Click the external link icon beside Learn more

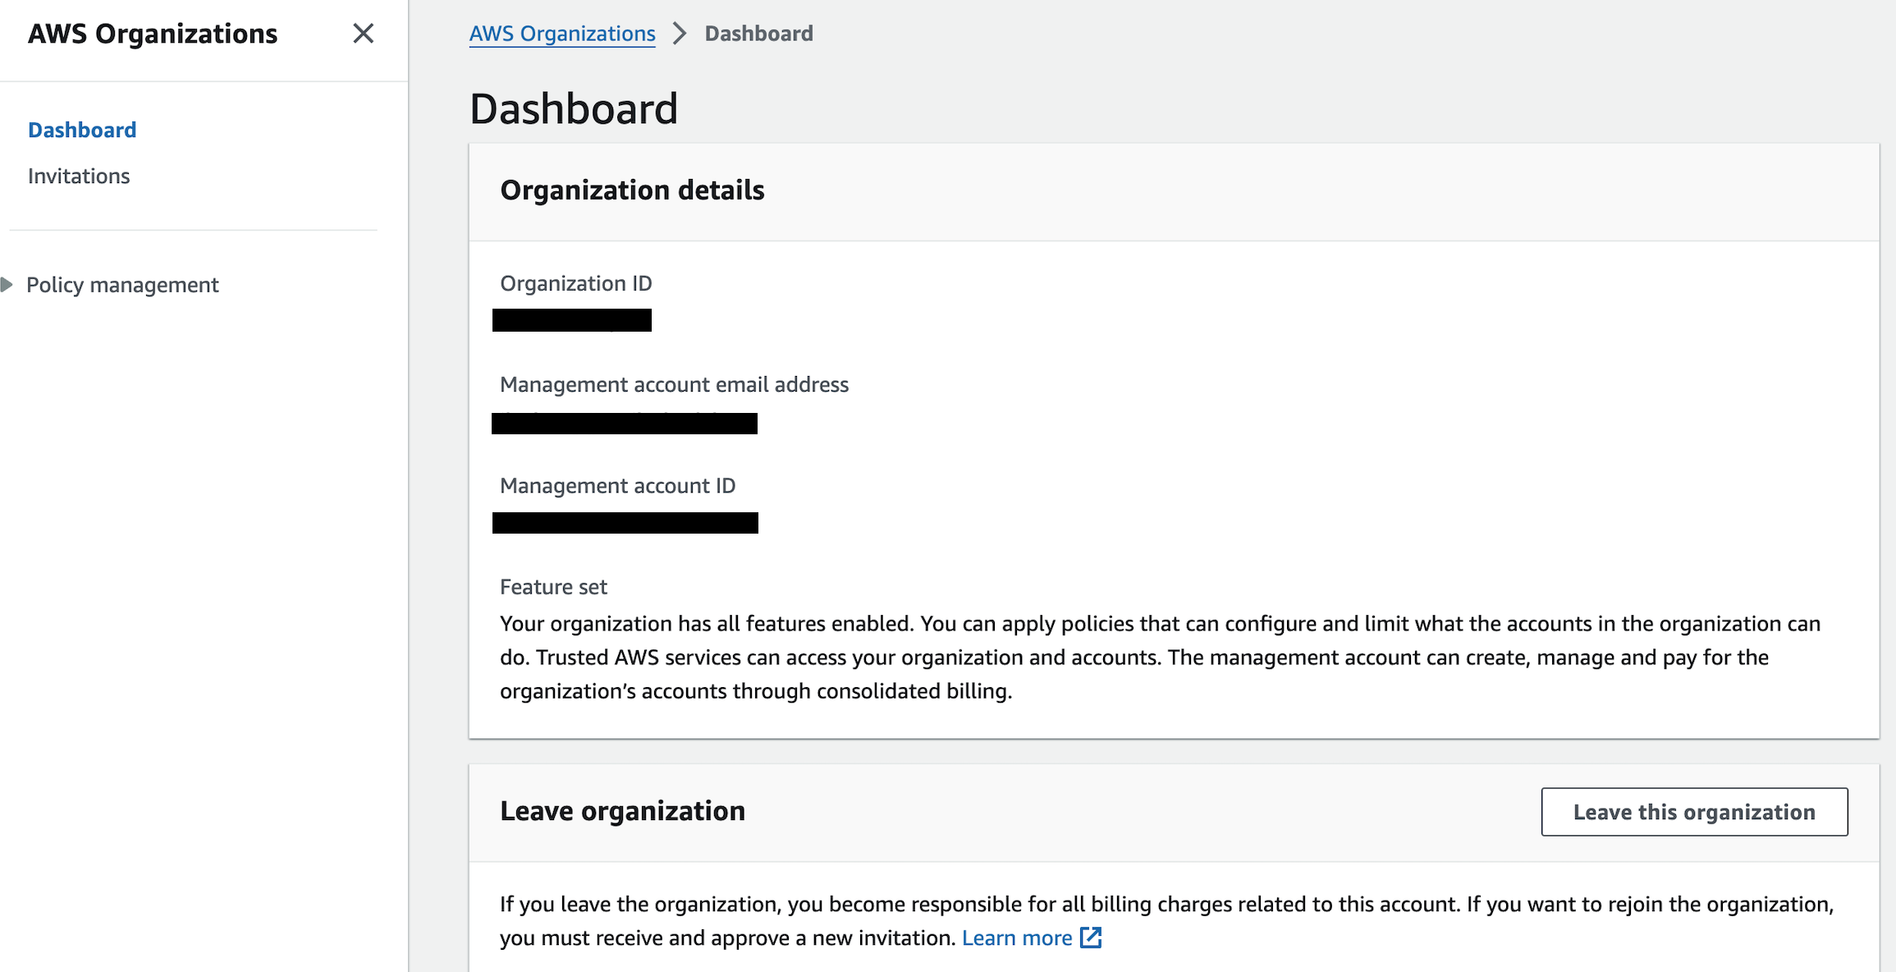tap(1091, 938)
